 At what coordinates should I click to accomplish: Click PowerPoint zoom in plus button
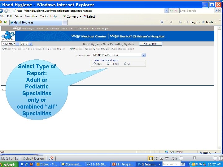click(215, 158)
